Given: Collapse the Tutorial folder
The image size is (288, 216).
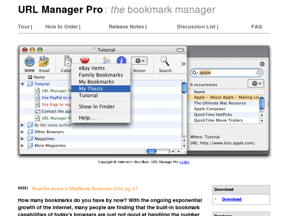Looking at the screenshot, I should pos(23,84).
